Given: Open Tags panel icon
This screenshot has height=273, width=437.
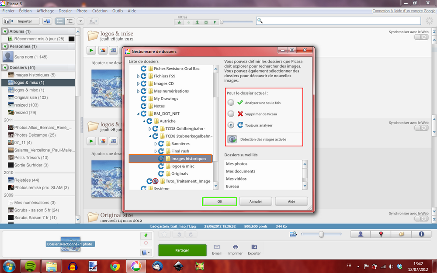Looking at the screenshot, I should [401, 234].
